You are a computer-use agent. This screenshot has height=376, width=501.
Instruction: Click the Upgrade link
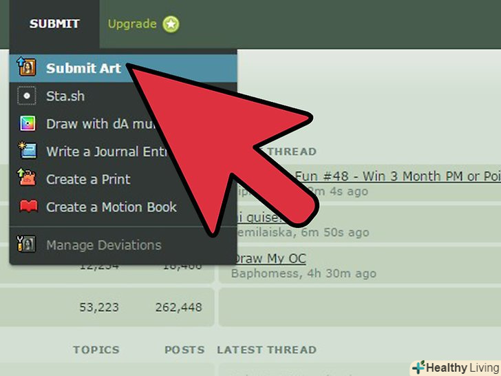(132, 24)
